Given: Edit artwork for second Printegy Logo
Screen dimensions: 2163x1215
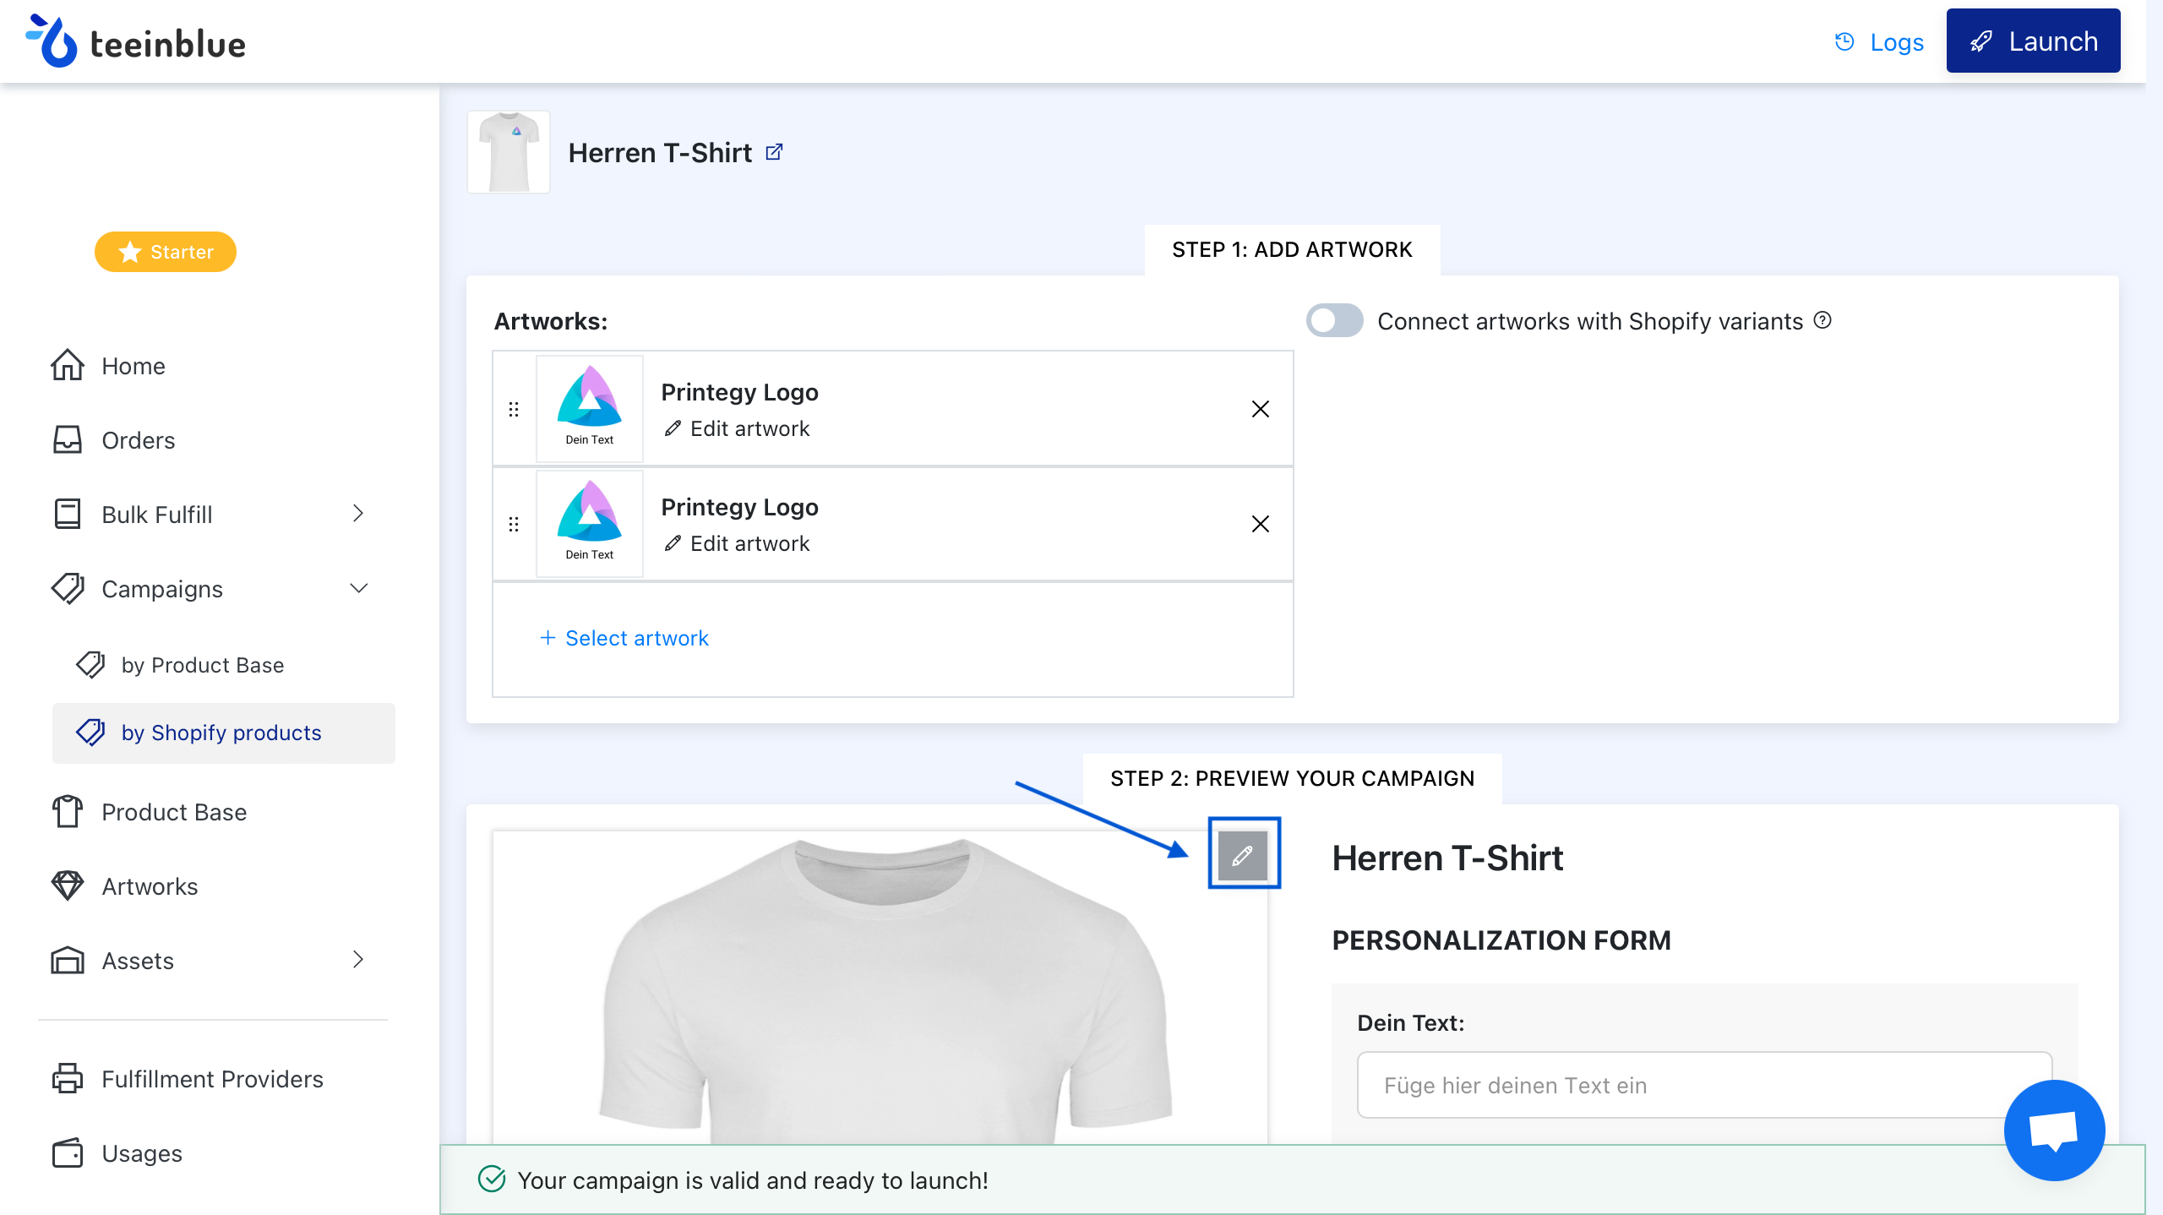Looking at the screenshot, I should 737,543.
